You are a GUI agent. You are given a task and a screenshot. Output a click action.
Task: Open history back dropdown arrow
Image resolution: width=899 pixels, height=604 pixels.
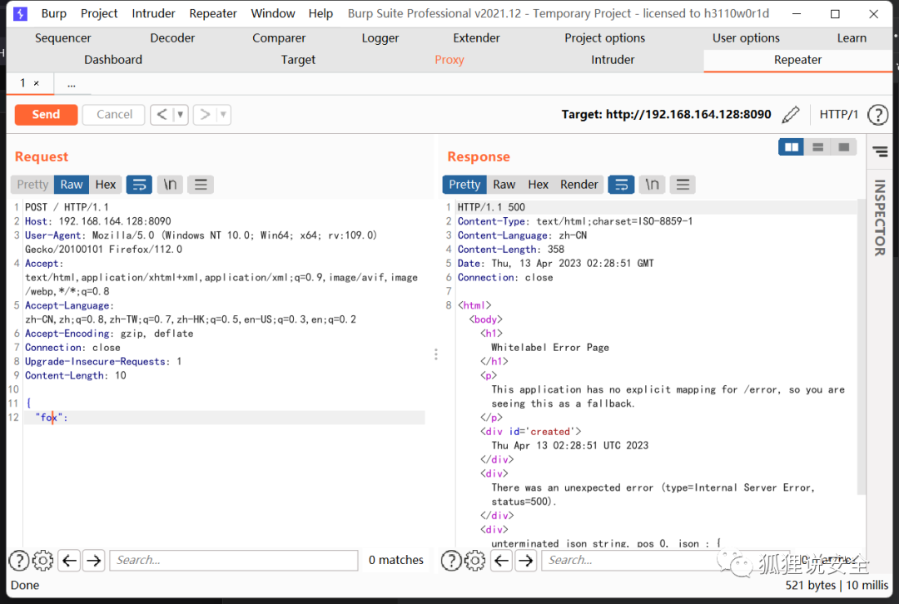[181, 115]
